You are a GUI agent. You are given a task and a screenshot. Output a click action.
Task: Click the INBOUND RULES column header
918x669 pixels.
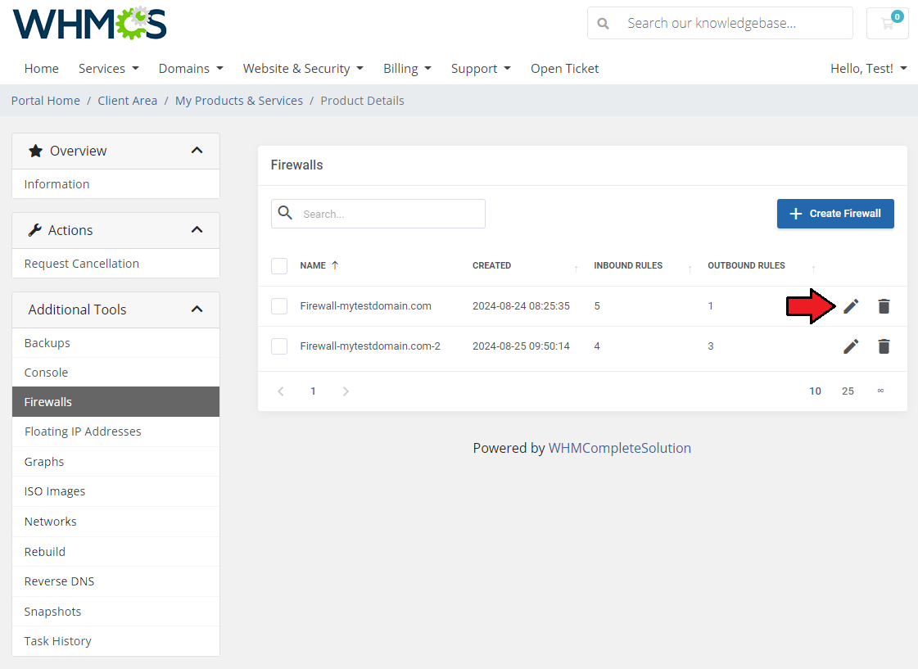(x=628, y=266)
